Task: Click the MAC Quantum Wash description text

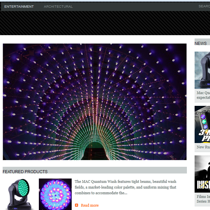Action: (125, 187)
